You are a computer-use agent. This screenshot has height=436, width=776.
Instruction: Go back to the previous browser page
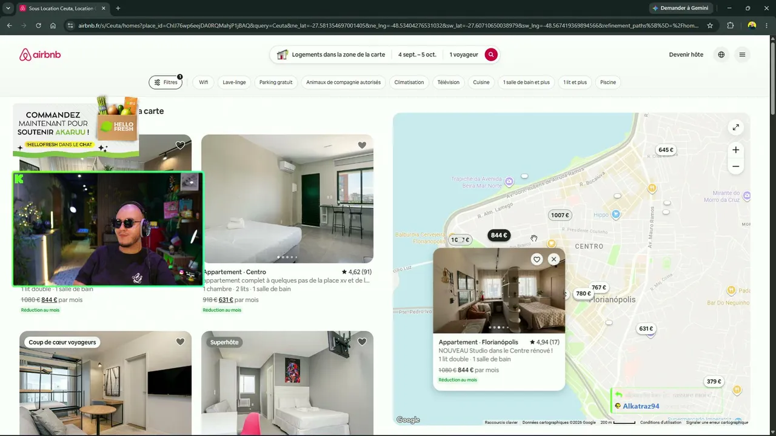click(9, 25)
